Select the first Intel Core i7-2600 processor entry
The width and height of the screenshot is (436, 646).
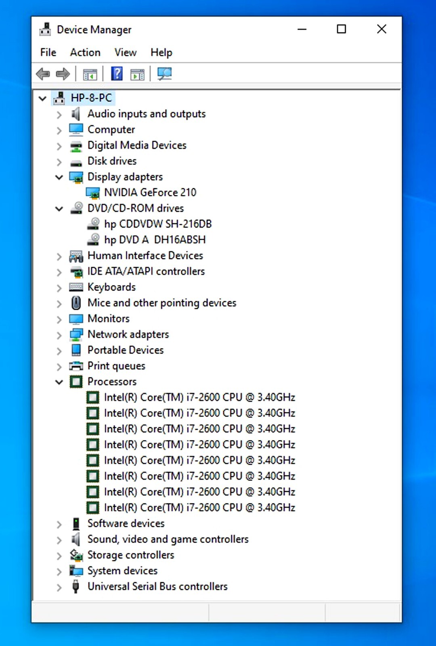[199, 397]
